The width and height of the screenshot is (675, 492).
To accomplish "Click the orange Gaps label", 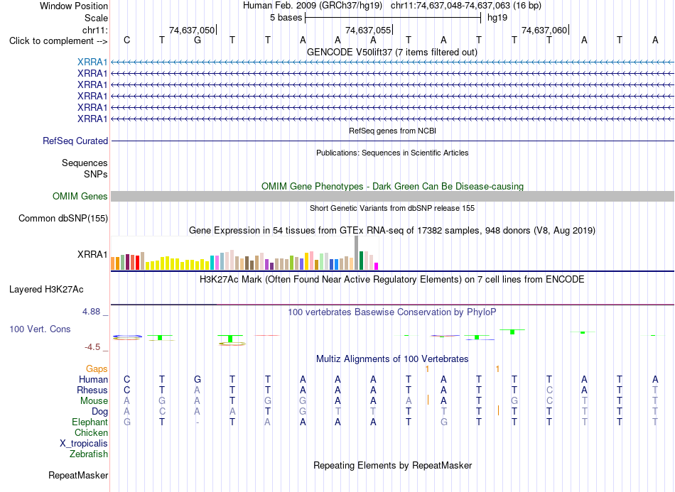I will pos(97,368).
